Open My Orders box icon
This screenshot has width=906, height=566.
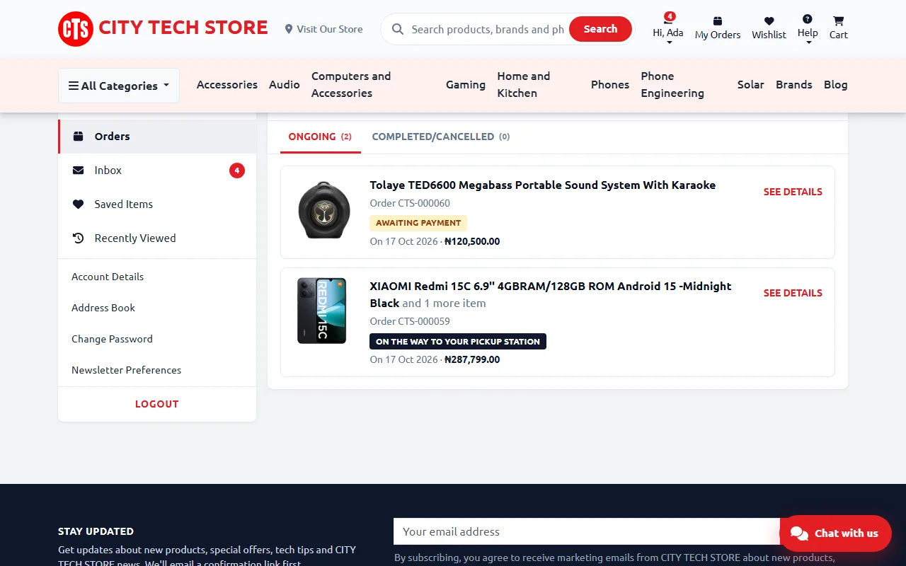point(718,21)
